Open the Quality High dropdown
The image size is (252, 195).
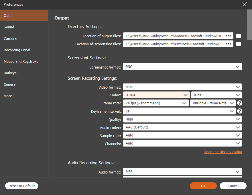tap(182, 119)
